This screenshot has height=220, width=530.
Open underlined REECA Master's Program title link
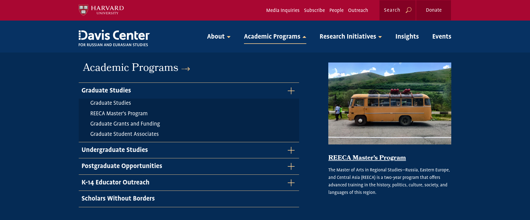[x=367, y=157]
